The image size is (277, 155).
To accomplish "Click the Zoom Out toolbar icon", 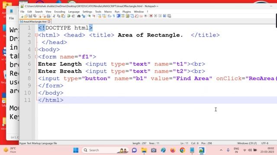I will click(94, 16).
